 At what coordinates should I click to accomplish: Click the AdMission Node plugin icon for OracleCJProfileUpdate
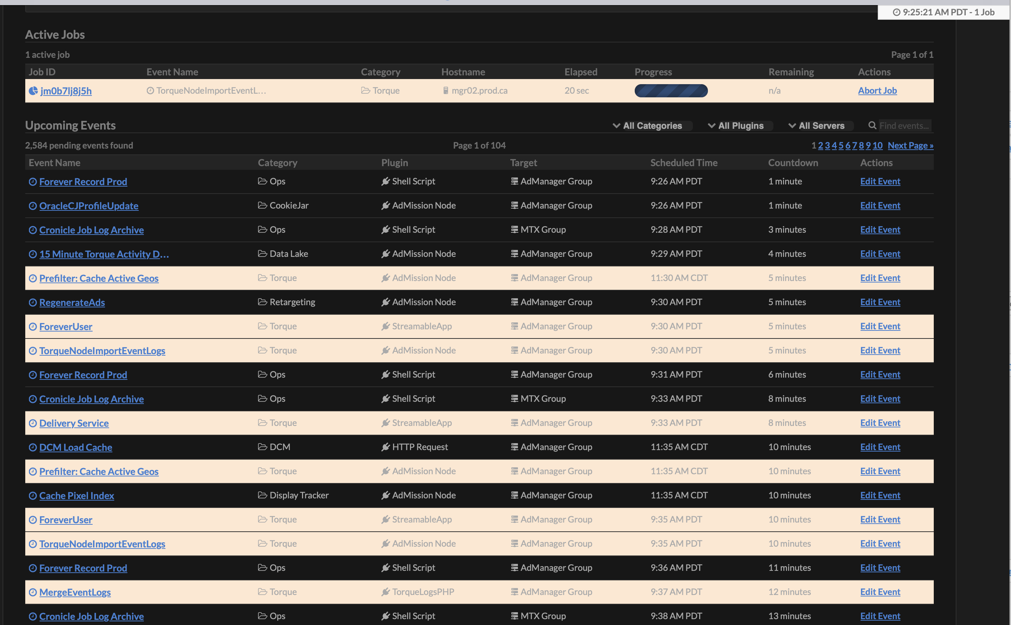click(385, 205)
